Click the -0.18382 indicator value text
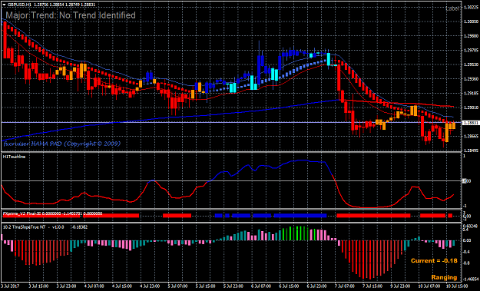Image resolution: width=480 pixels, height=291 pixels. point(80,227)
